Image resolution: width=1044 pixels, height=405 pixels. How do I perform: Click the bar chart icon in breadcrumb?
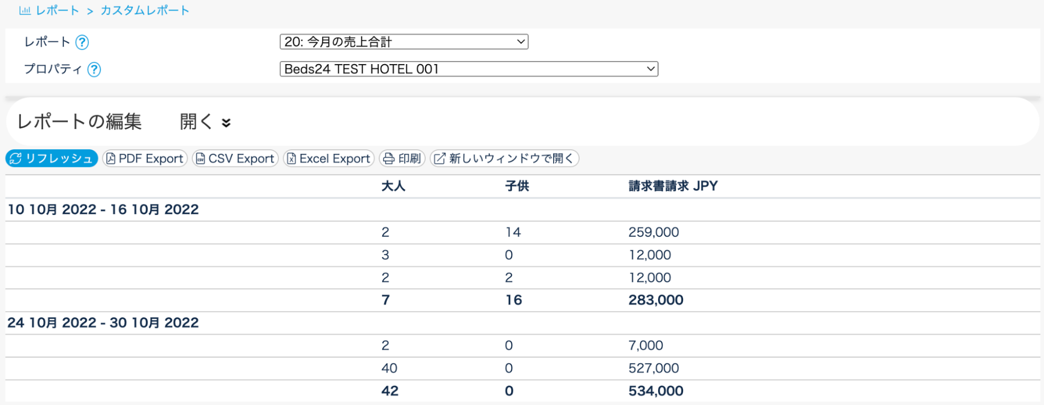tap(25, 11)
